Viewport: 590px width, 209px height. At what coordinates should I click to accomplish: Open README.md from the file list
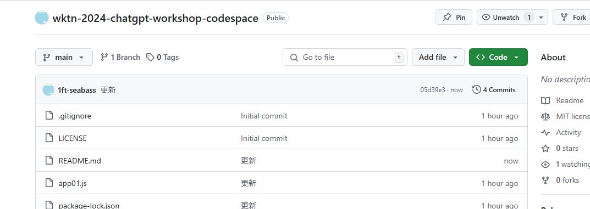80,161
